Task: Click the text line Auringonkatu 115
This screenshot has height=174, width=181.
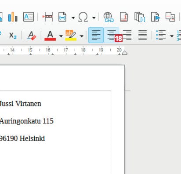Action: pyautogui.click(x=26, y=121)
